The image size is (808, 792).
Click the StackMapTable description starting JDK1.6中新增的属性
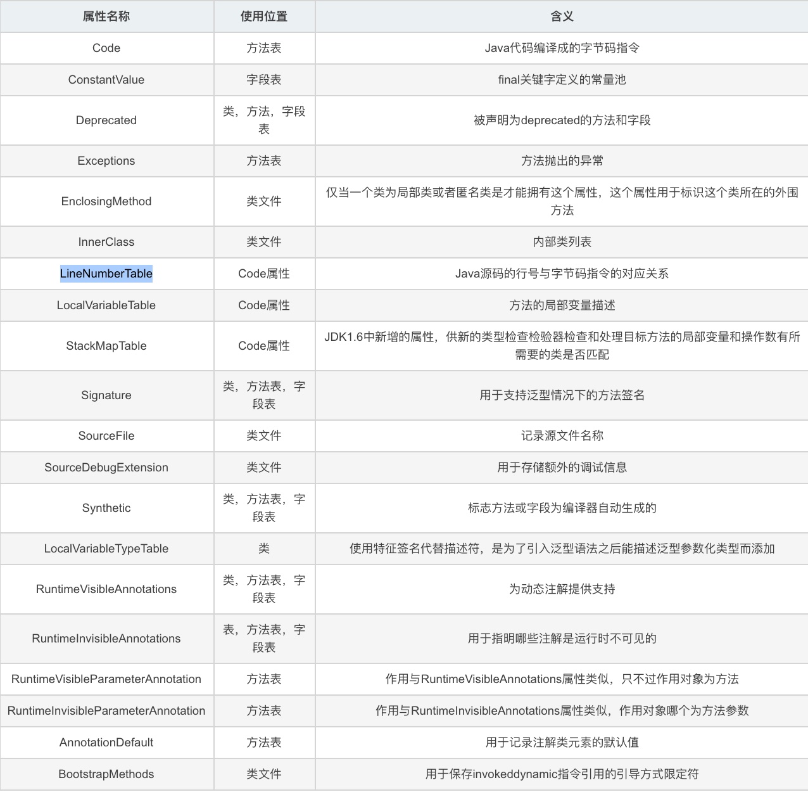(x=562, y=346)
